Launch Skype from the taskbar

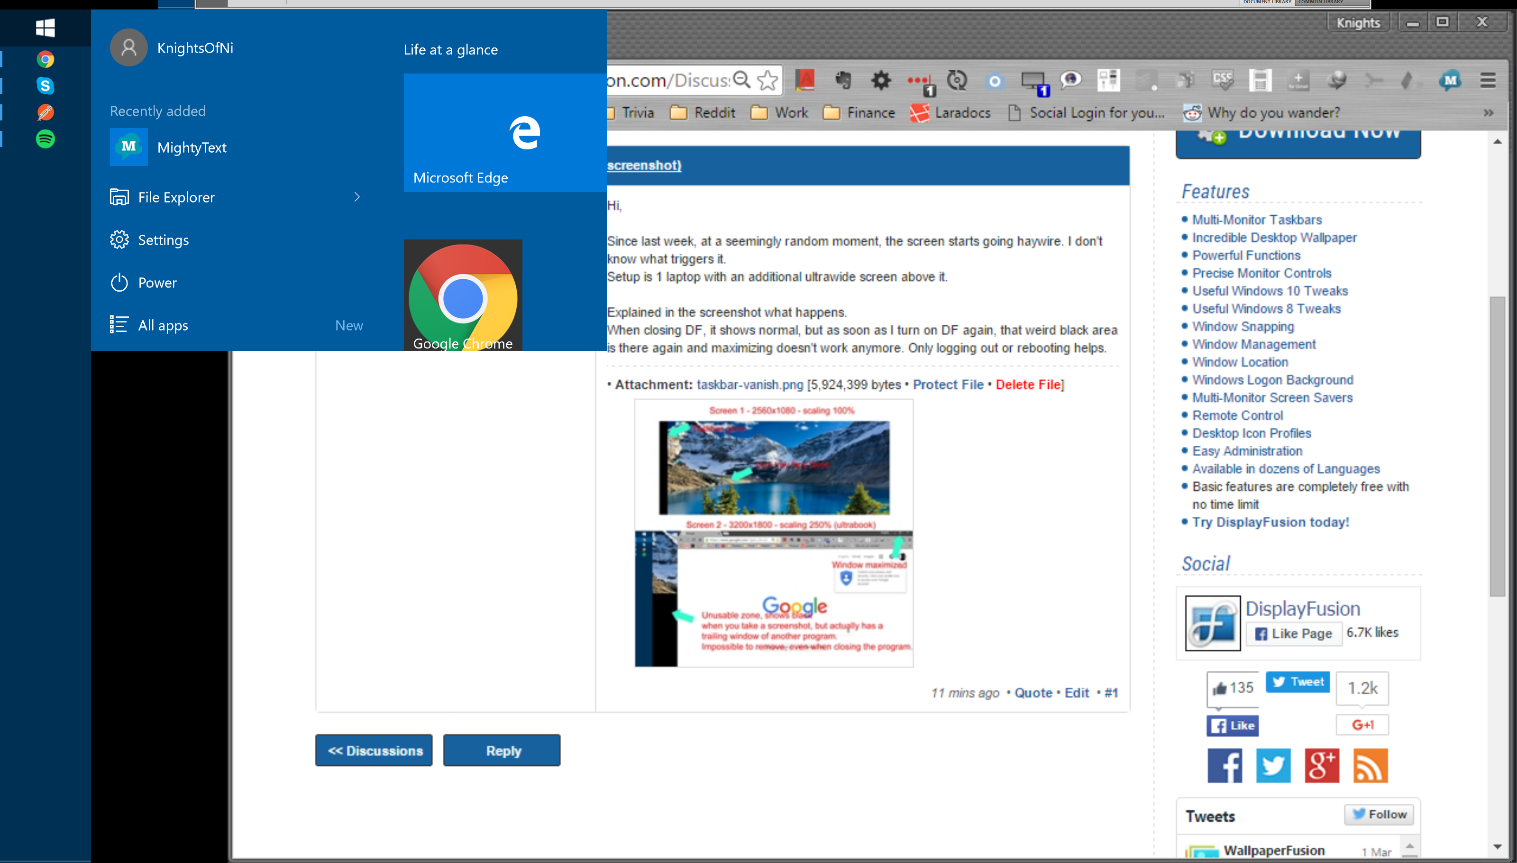(x=46, y=86)
